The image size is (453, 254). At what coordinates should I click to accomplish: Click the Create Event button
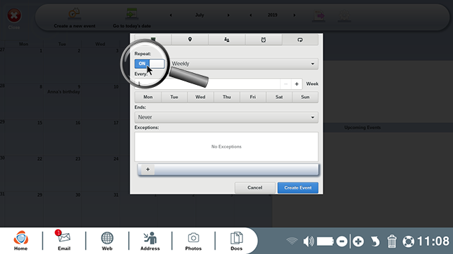click(x=298, y=188)
